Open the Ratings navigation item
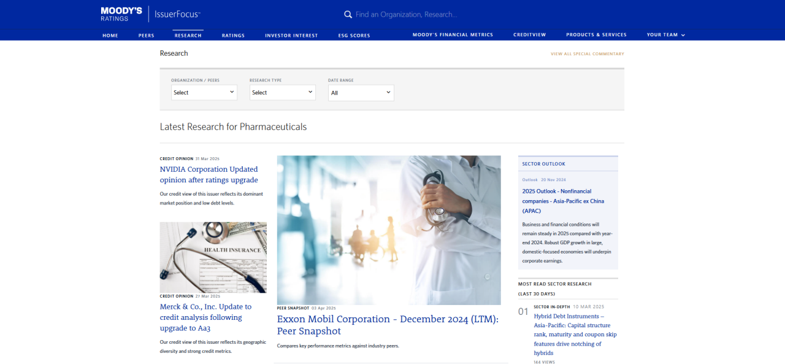785x364 pixels. point(233,36)
